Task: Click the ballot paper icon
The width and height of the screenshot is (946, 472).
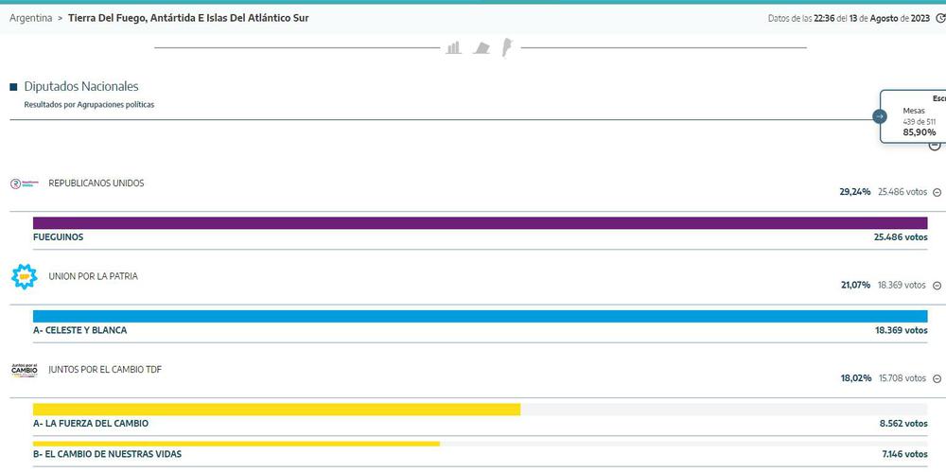Action: (x=482, y=47)
